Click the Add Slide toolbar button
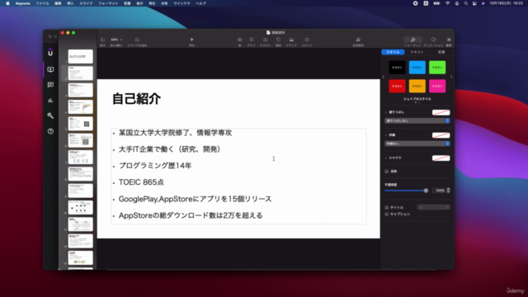 point(137,40)
